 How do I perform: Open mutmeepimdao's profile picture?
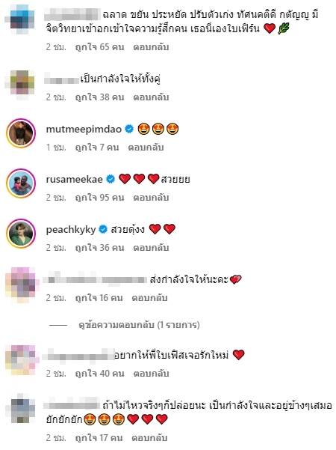click(21, 133)
